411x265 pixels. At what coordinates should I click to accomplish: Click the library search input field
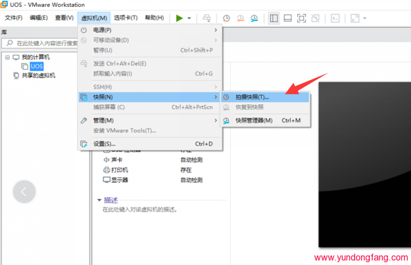pos(40,43)
